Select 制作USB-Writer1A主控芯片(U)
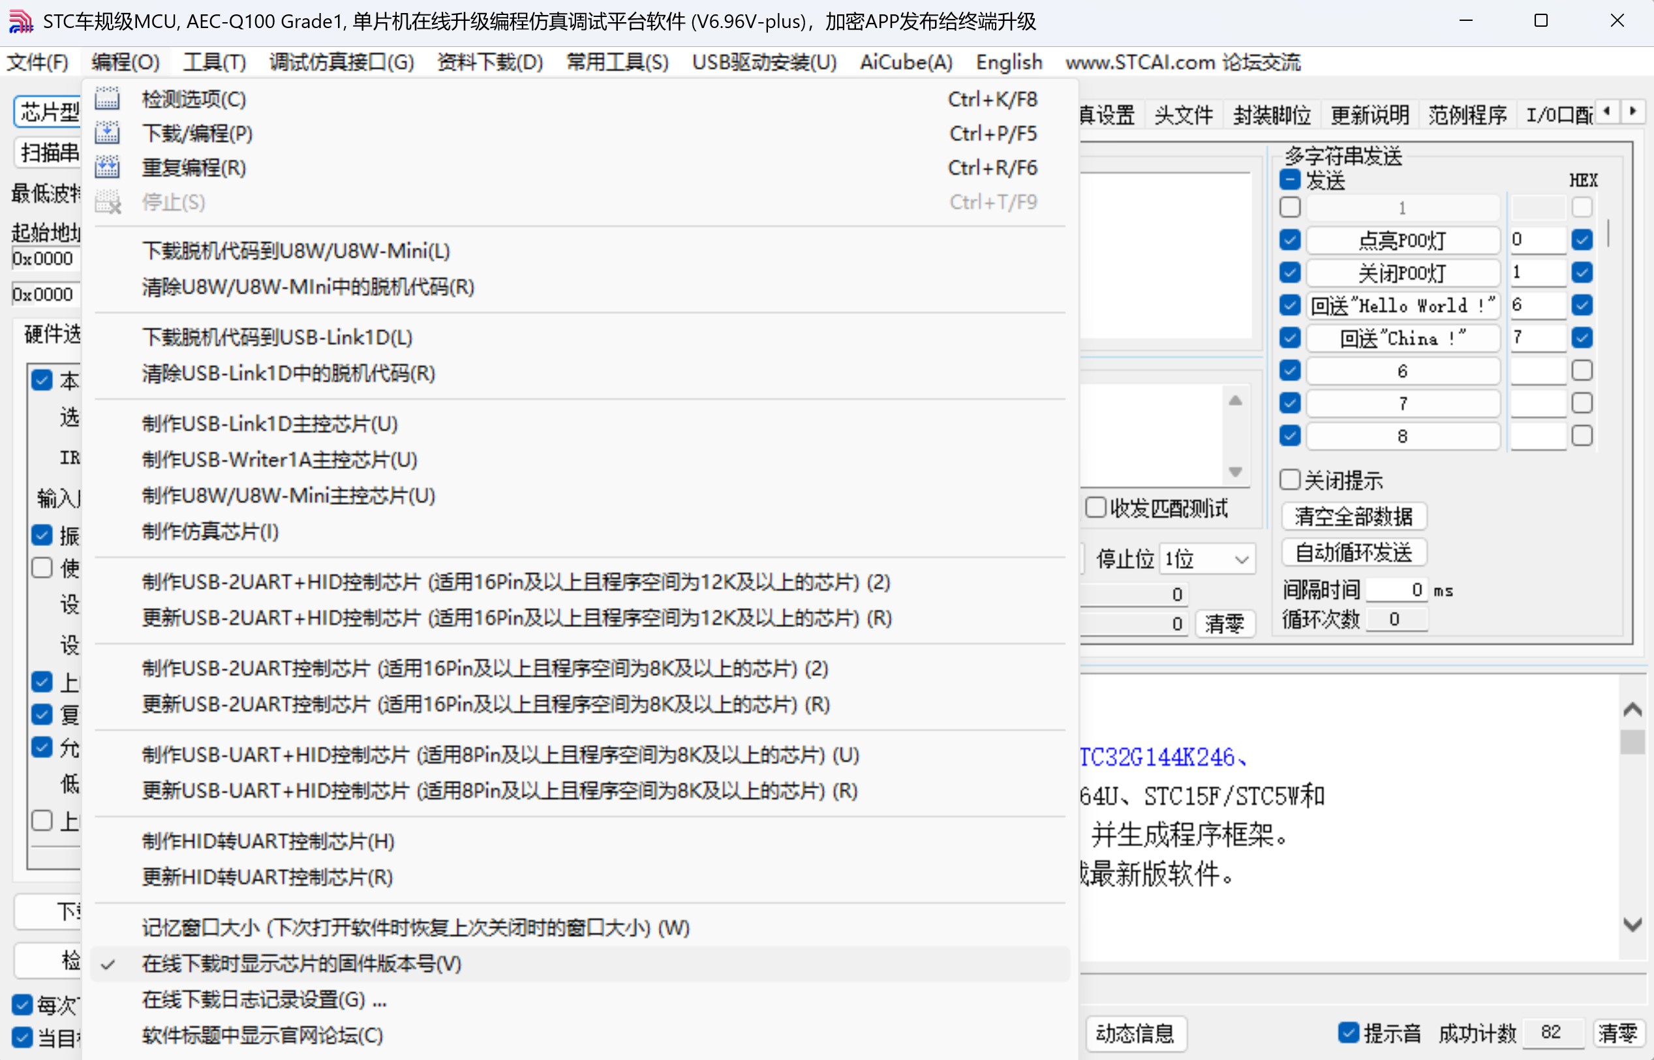1654x1060 pixels. (x=579, y=459)
